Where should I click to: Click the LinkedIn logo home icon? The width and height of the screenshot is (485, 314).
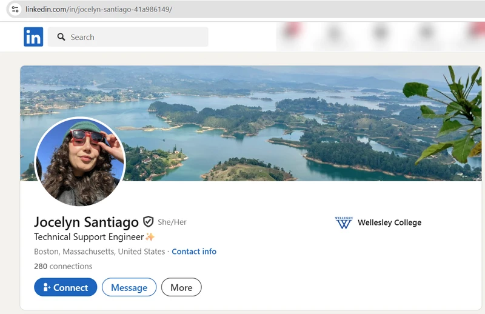pyautogui.click(x=33, y=37)
